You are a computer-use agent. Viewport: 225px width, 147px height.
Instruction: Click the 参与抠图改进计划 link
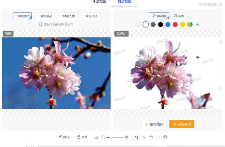[210, 4]
